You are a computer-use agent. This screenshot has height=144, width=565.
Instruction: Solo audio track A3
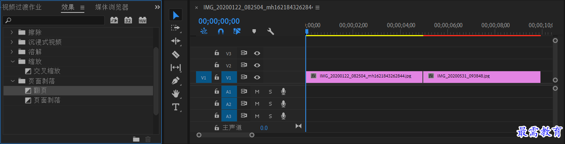tap(270, 116)
